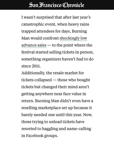Open the "shockingly low" underlined link
The width and height of the screenshot is (114, 143).
(x=73, y=38)
